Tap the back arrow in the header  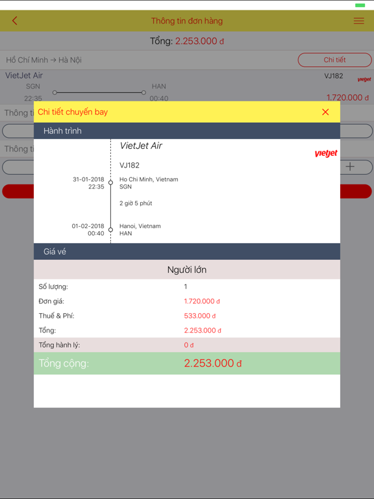(x=14, y=21)
